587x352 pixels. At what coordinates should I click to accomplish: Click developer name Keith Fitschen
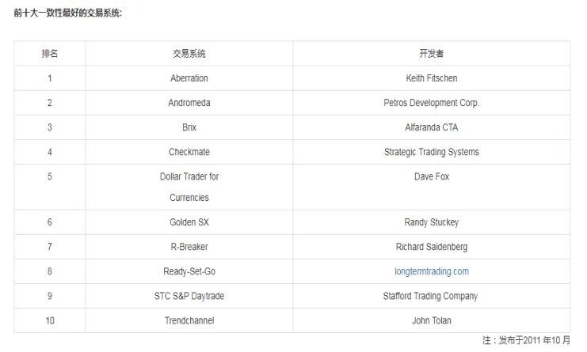click(431, 78)
